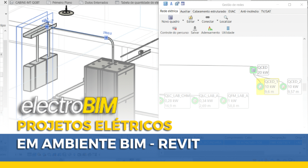
Task: Maximize the Gestão de redes window
Action: click(290, 5)
